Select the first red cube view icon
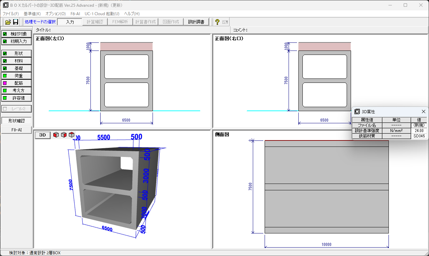429x256 pixels. click(56, 135)
